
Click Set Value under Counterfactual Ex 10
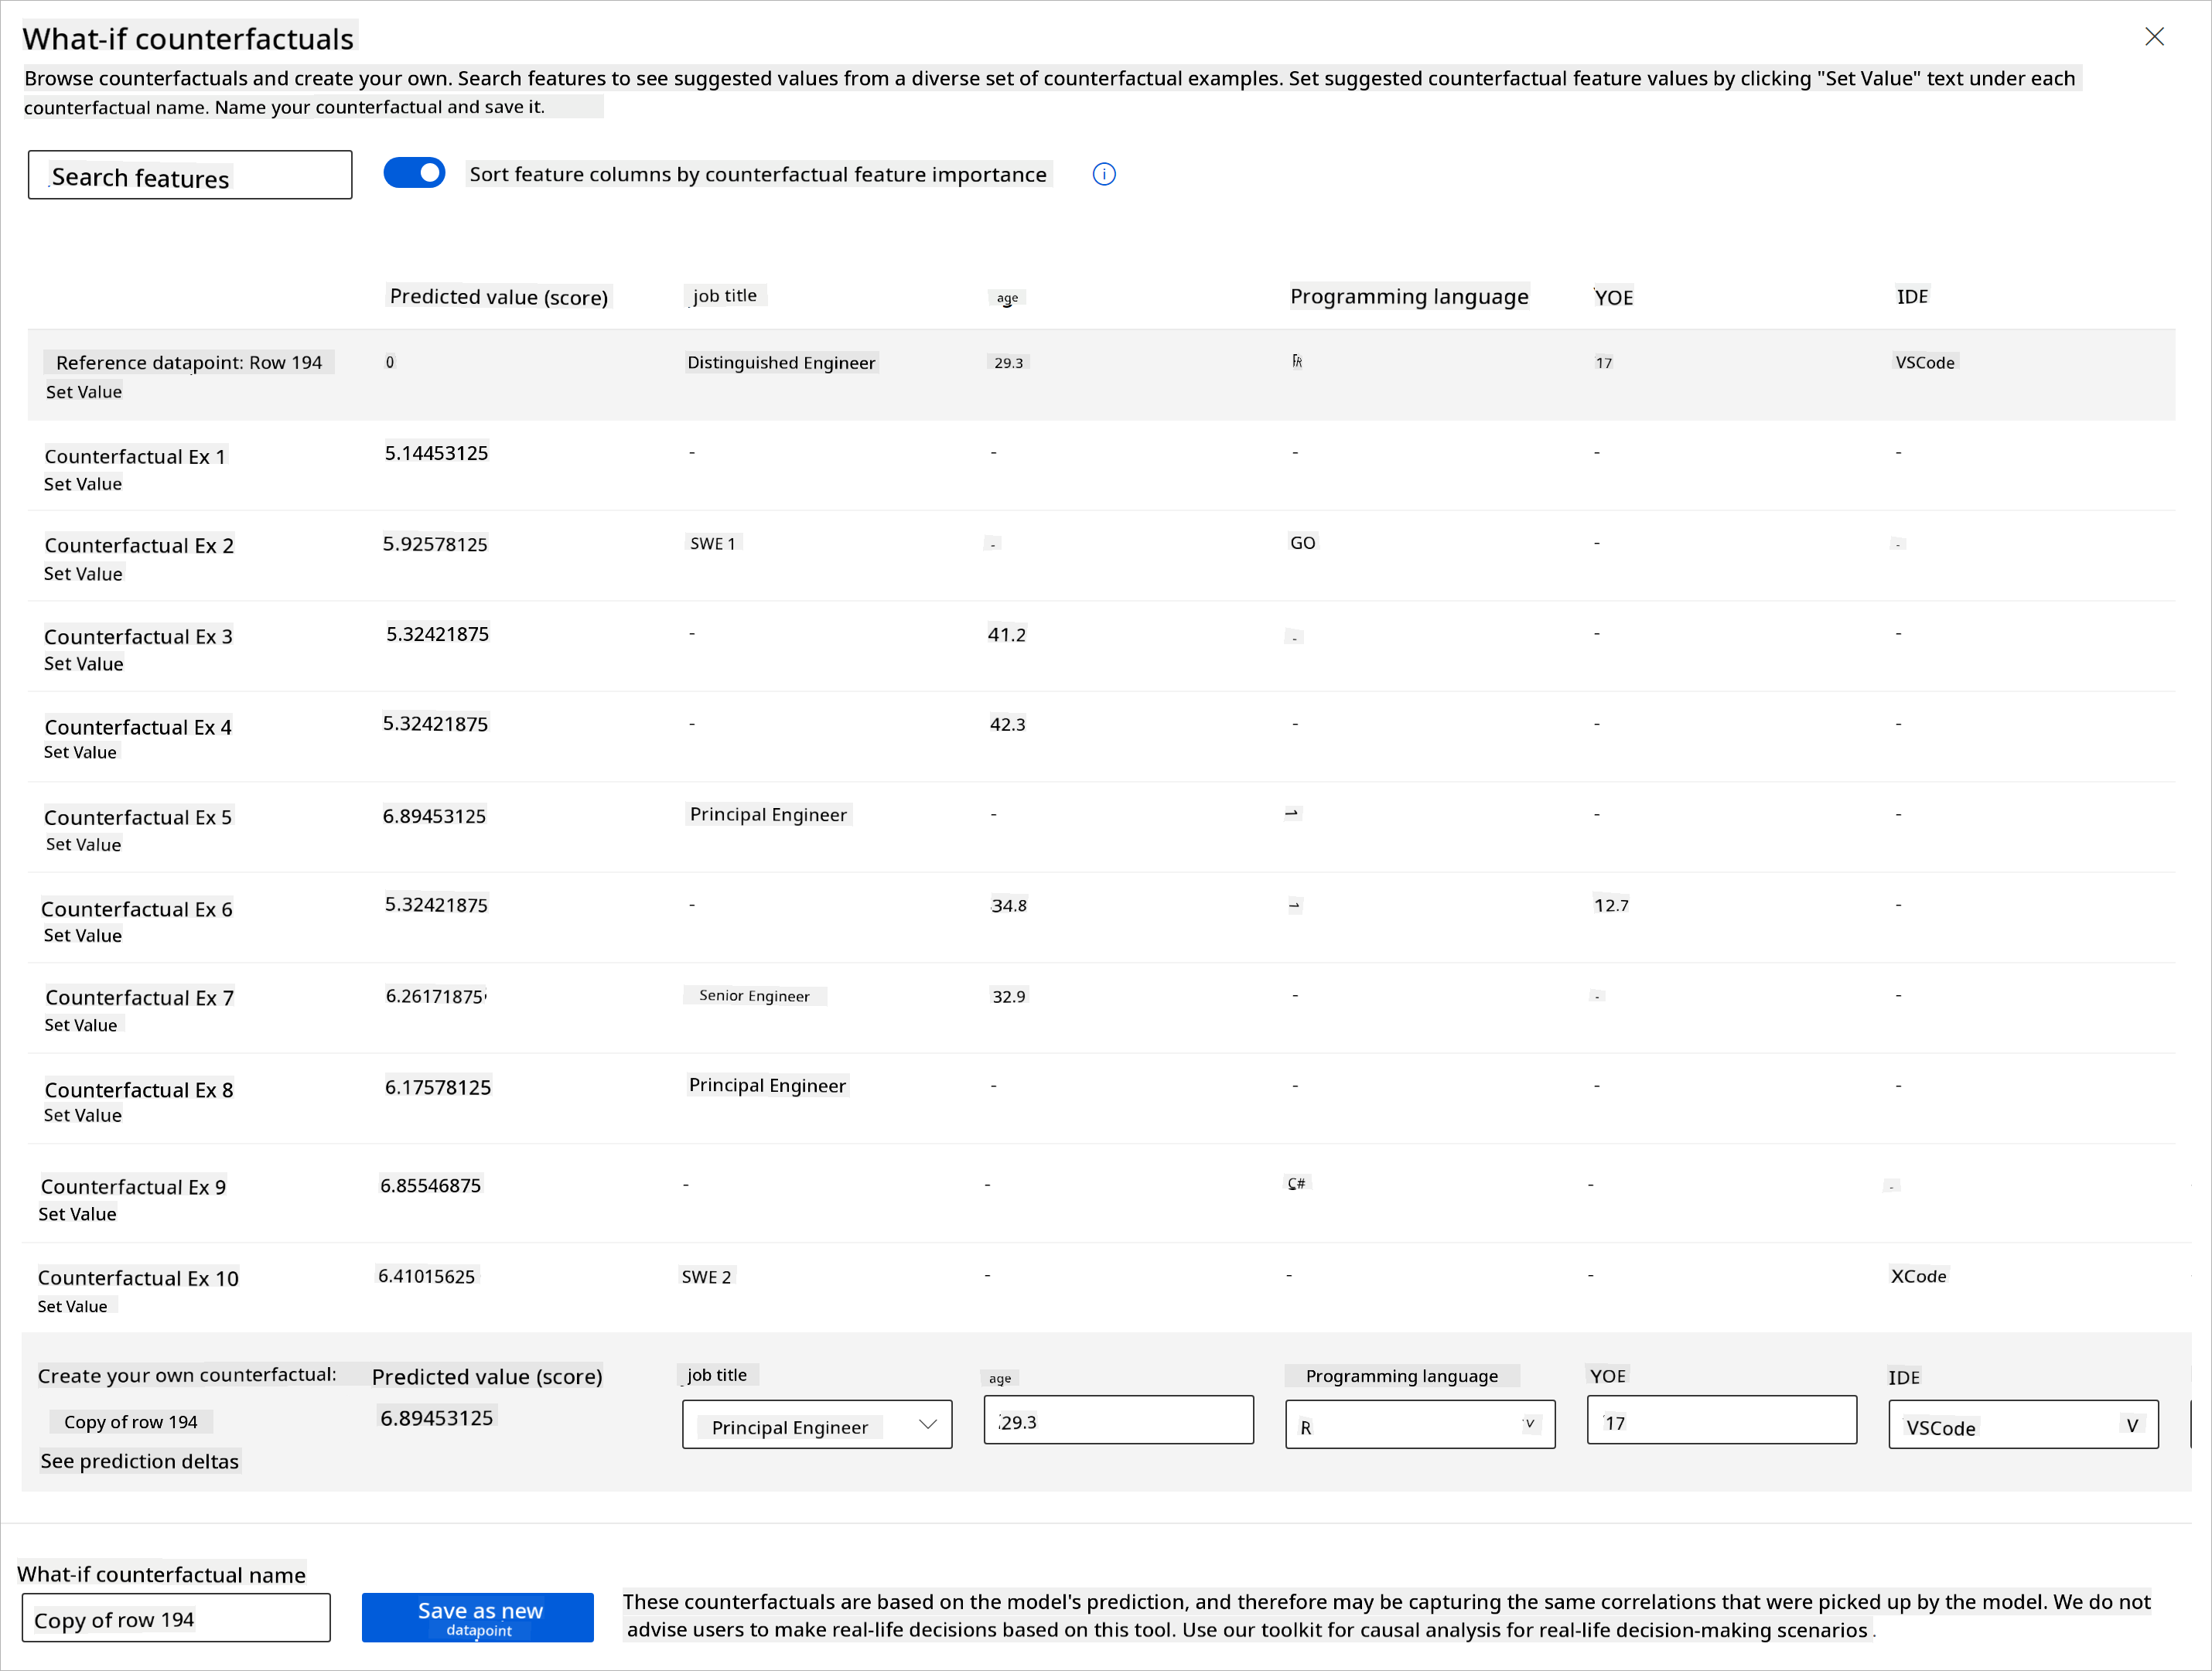coord(72,1306)
